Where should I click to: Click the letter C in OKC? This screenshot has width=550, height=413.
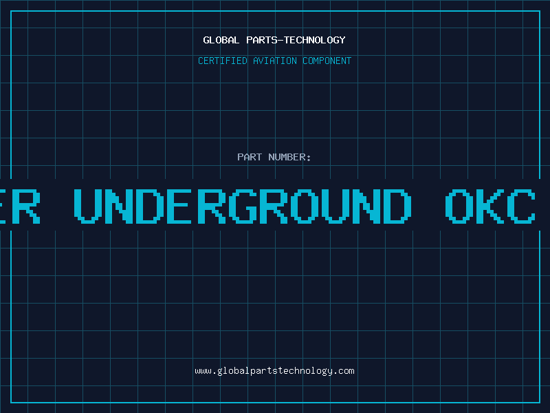tap(521, 205)
